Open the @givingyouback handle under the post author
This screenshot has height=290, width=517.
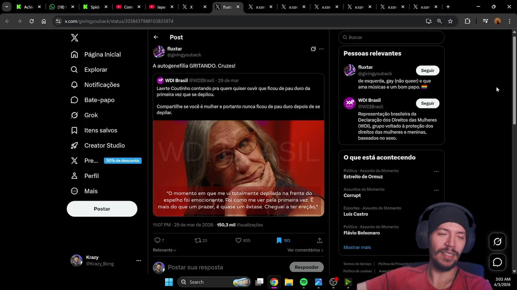click(x=184, y=55)
